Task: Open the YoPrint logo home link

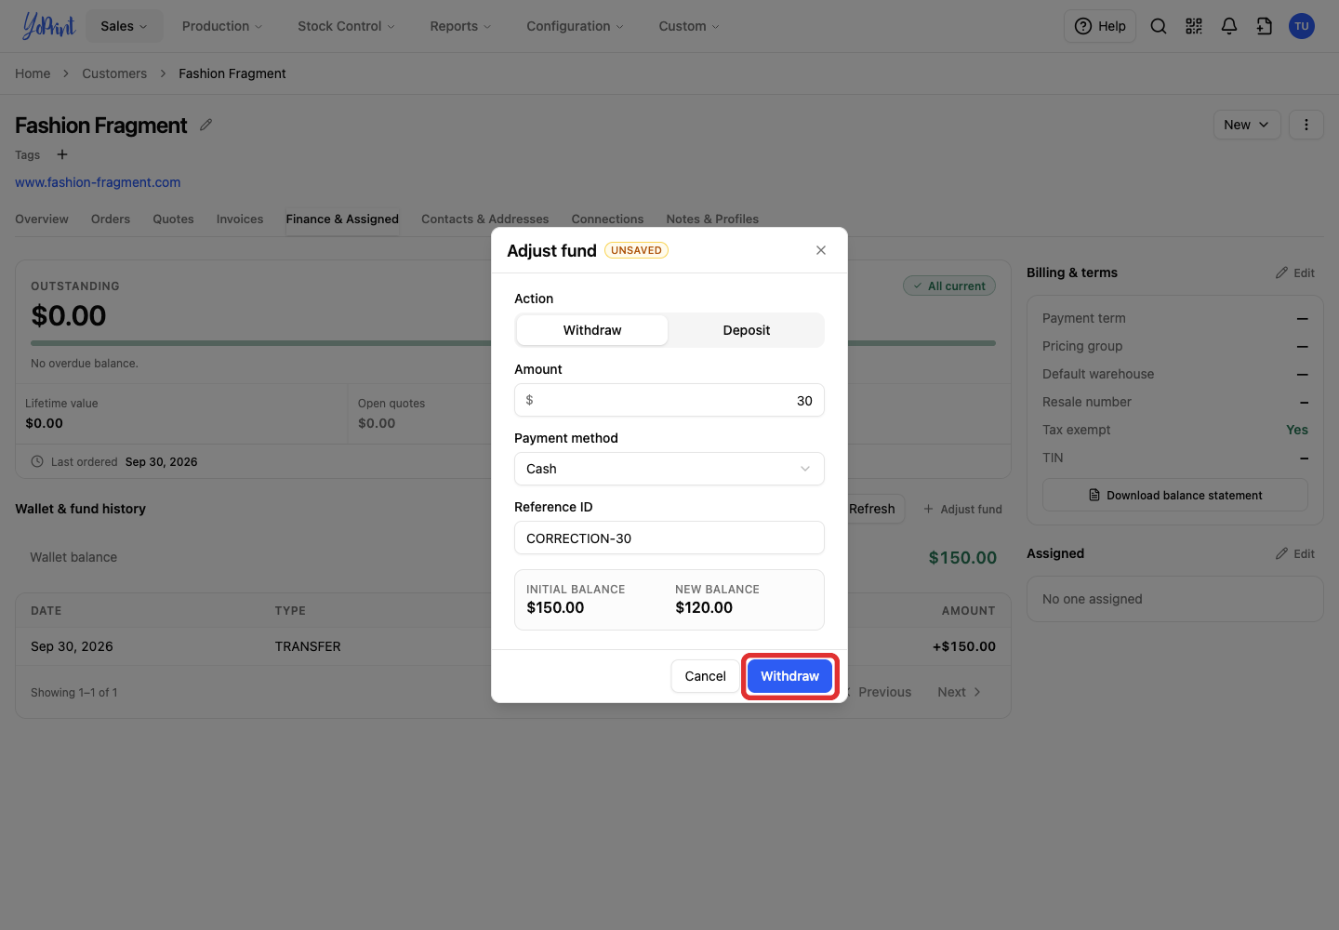Action: [48, 26]
